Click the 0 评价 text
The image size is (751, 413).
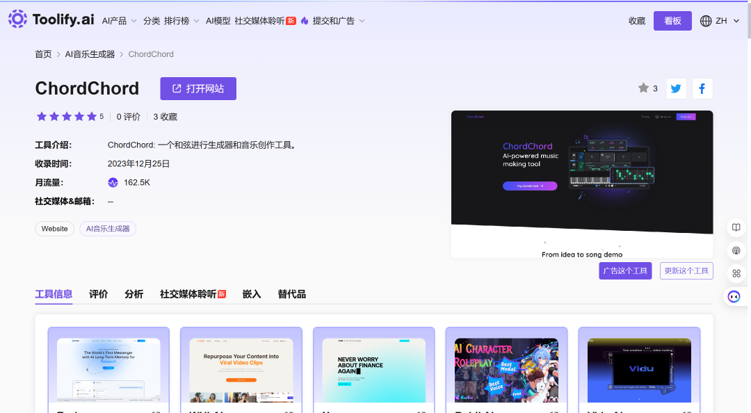[129, 117]
